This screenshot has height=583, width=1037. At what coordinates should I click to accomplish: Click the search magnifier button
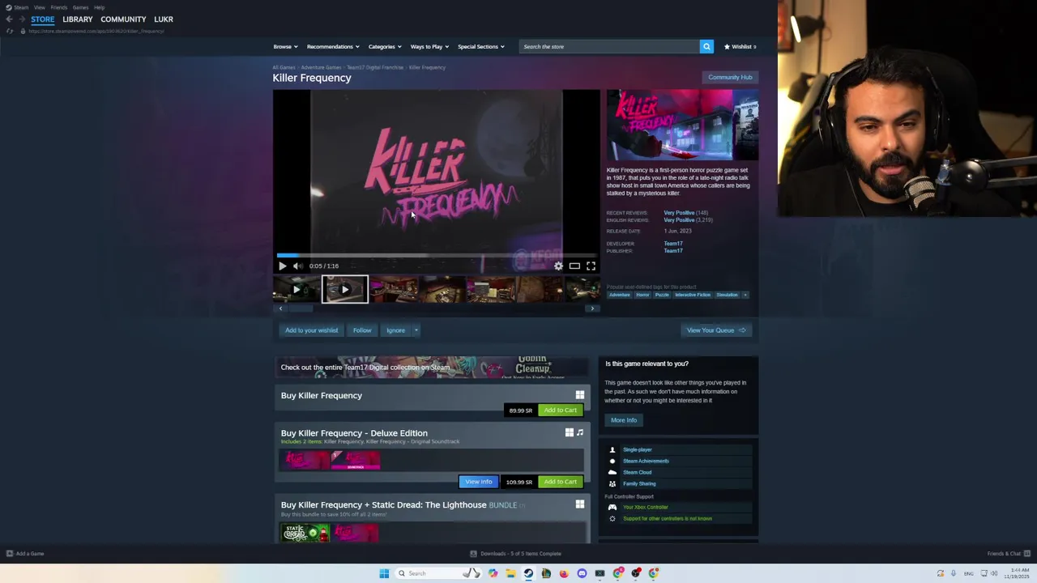pos(706,46)
